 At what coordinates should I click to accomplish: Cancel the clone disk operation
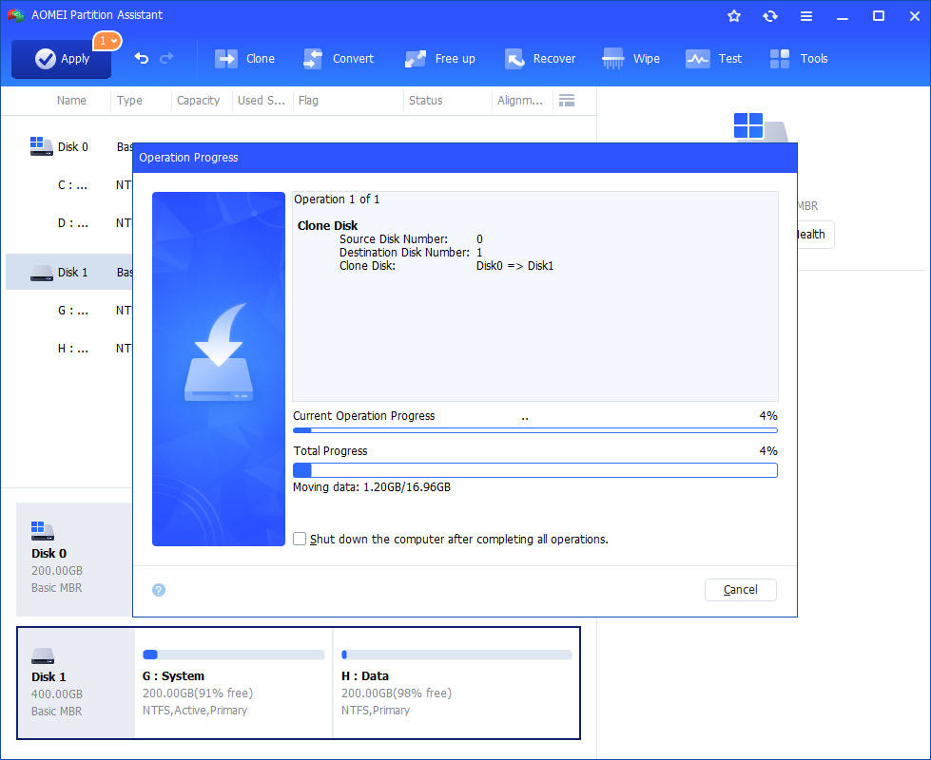[x=740, y=590]
